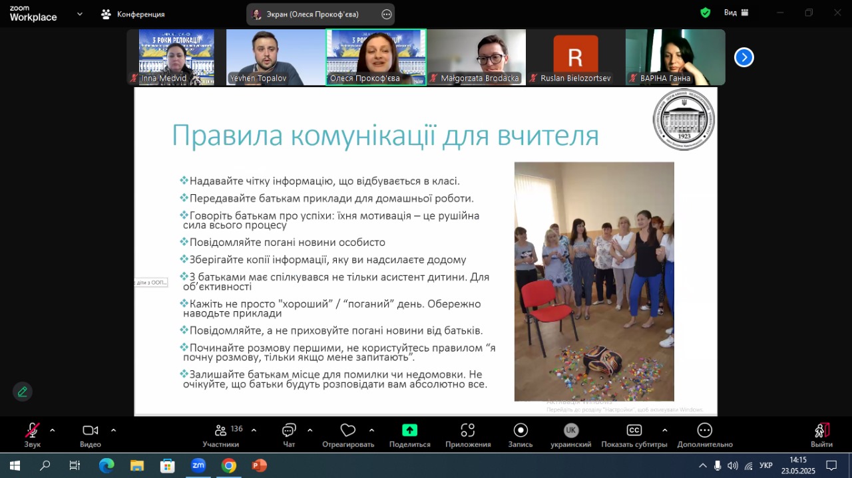
Task: Open the Вид view menu
Action: coord(736,13)
